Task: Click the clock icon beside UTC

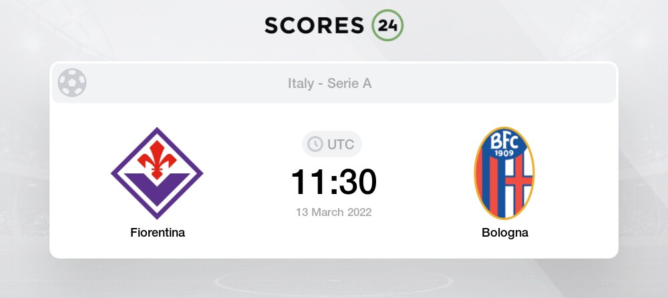Action: (x=314, y=144)
